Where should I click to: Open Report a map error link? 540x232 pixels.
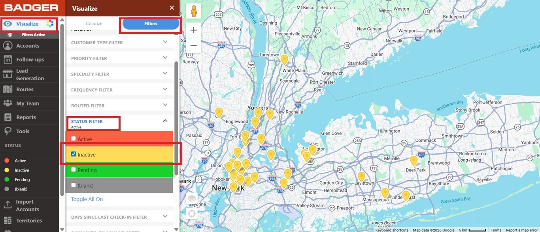pos(522,230)
